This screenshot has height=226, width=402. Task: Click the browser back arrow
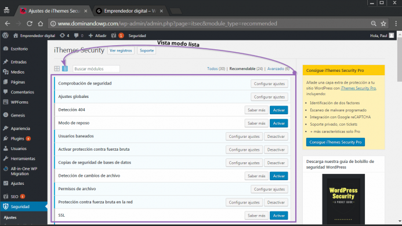(8, 24)
